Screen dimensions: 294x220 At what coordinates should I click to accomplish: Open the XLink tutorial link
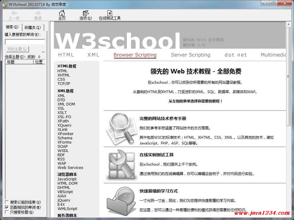coord(63,129)
